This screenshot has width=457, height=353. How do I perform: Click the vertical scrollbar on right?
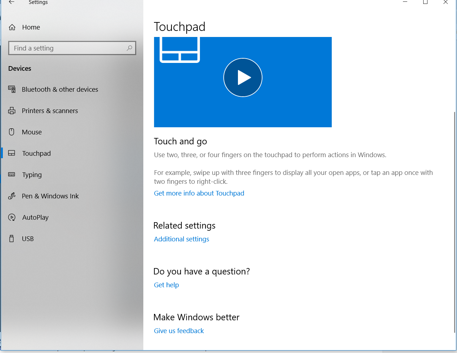point(455,222)
